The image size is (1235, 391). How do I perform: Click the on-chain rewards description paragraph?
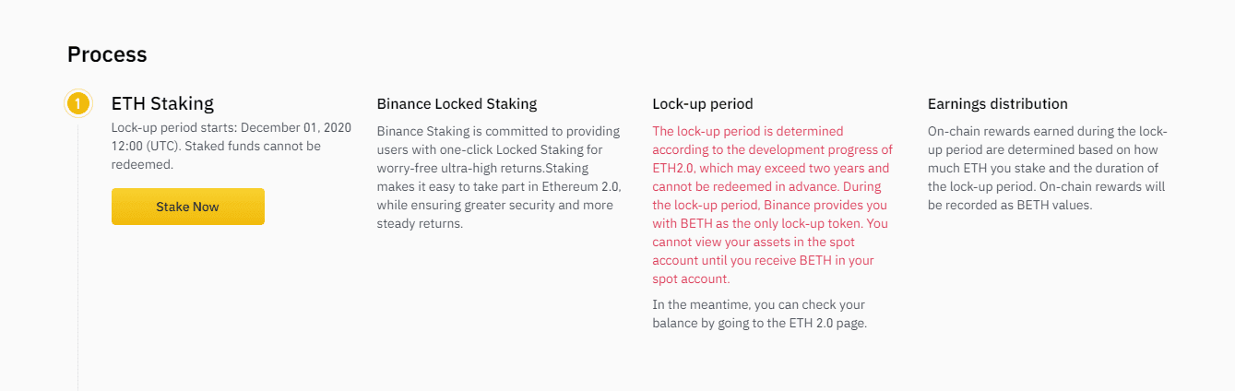[1047, 168]
